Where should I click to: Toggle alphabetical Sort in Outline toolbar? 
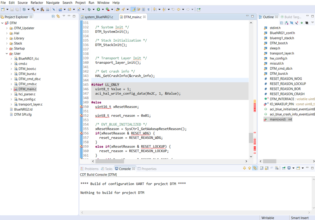[287, 23]
